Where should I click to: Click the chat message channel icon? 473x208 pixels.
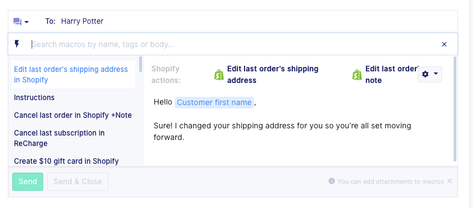[x=17, y=22]
